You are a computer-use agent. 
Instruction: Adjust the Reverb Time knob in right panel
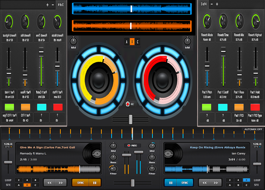[x=223, y=21]
